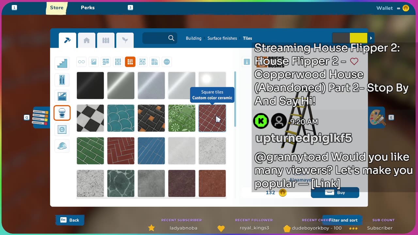Select the red herringbone tile
The height and width of the screenshot is (235, 418).
[x=121, y=151]
